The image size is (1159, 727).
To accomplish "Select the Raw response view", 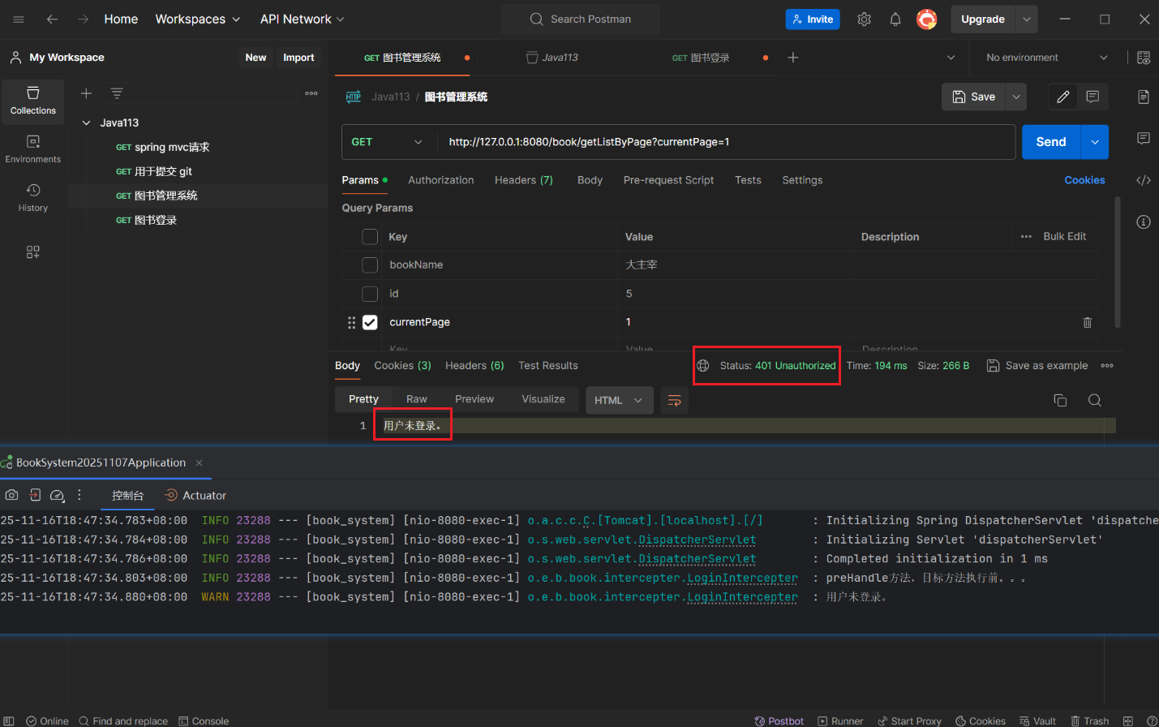I will (416, 399).
